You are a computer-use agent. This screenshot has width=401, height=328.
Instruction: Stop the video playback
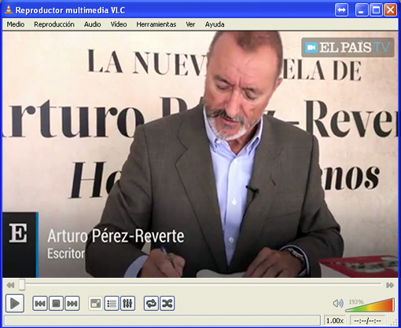click(x=56, y=304)
